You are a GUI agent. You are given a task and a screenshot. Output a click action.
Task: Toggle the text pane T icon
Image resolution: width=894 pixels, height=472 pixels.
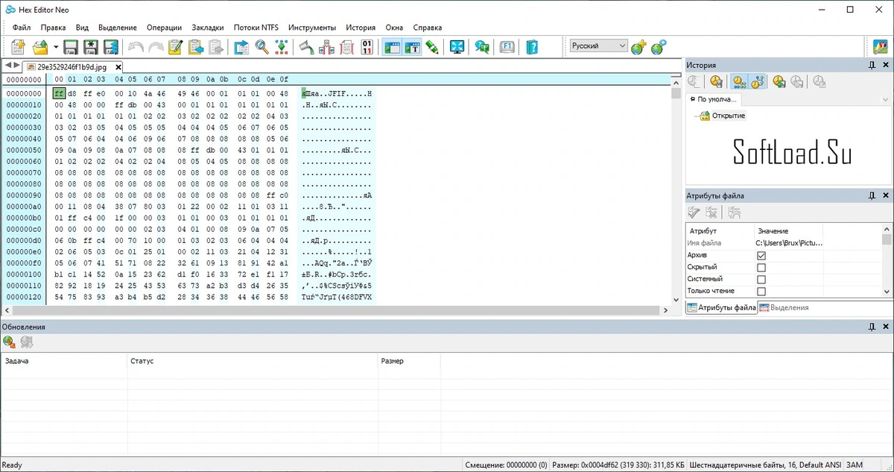pyautogui.click(x=411, y=47)
